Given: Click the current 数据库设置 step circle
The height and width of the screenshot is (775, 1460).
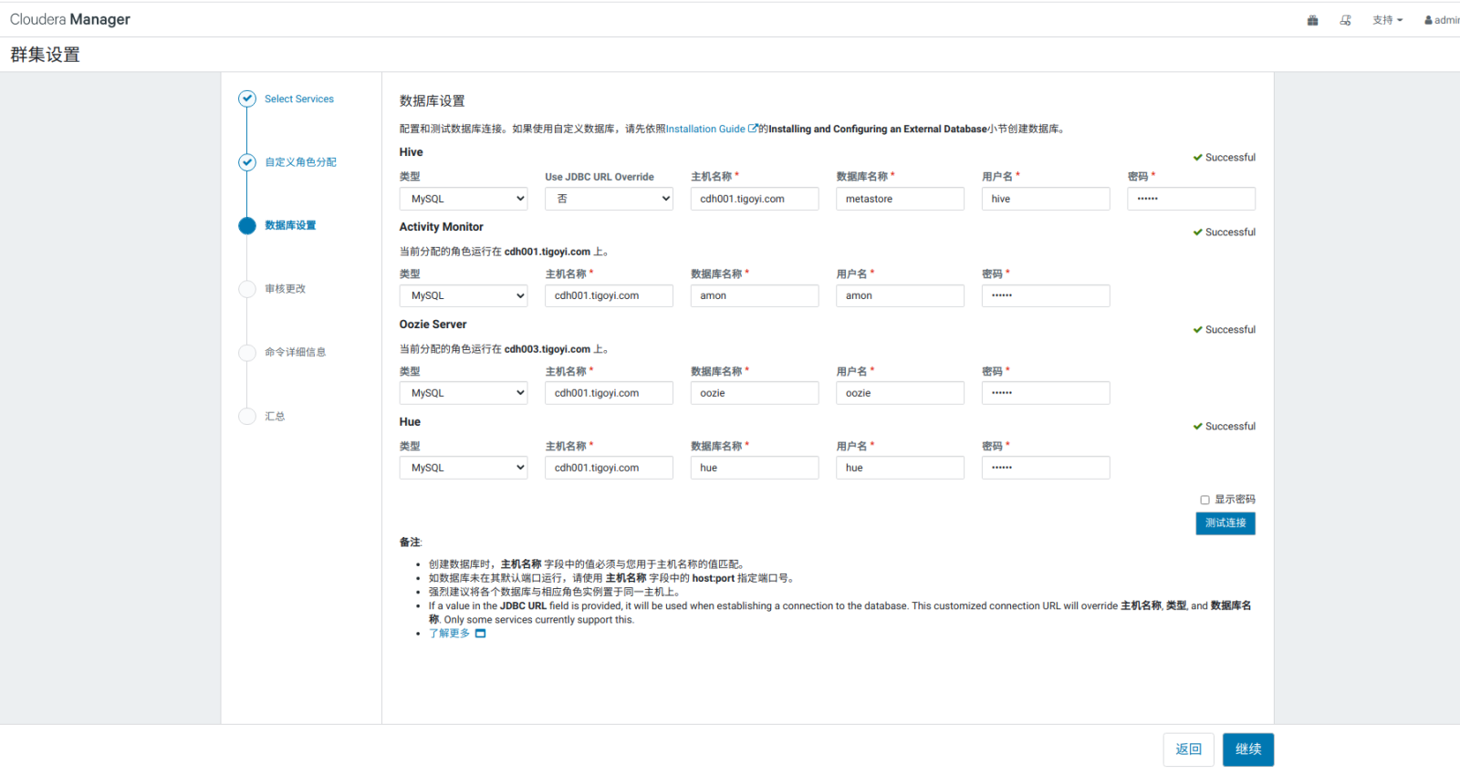Looking at the screenshot, I should [247, 225].
